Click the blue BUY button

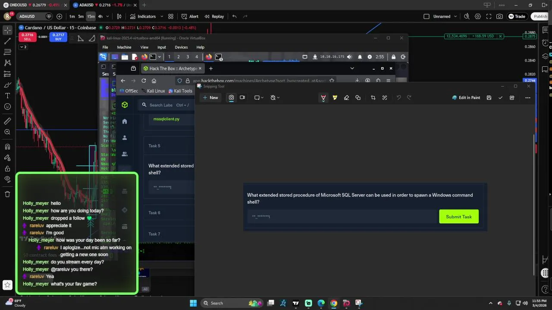pyautogui.click(x=58, y=37)
